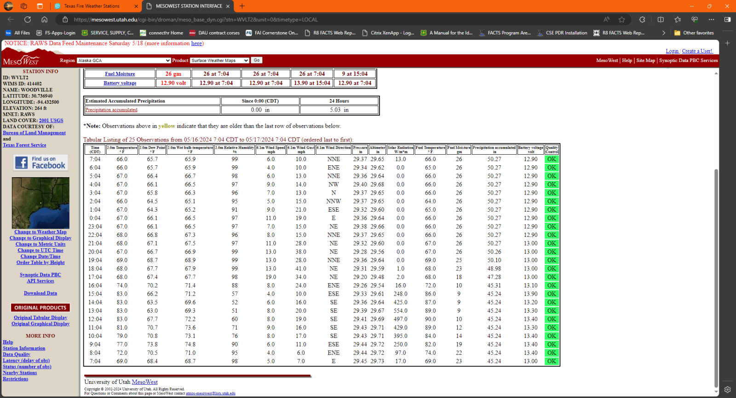Open the Fuel Moisture link
Image resolution: width=736 pixels, height=398 pixels.
(120, 74)
